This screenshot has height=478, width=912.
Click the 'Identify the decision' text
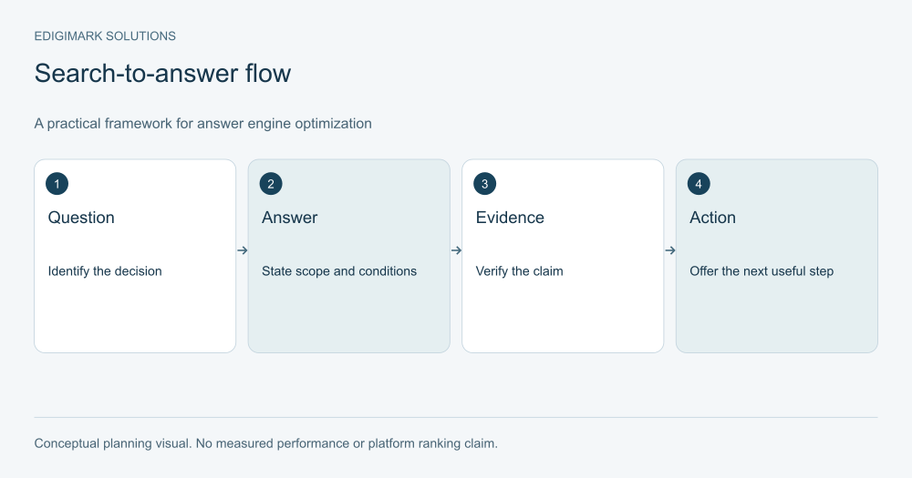tap(105, 271)
